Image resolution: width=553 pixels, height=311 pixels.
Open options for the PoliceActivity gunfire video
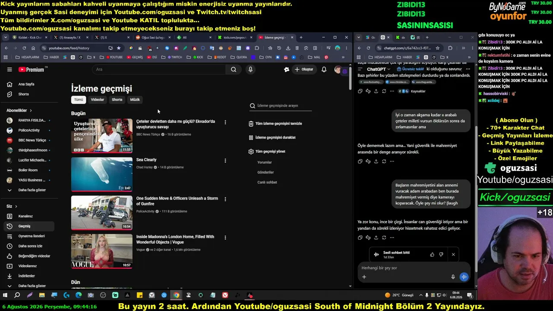(x=225, y=199)
